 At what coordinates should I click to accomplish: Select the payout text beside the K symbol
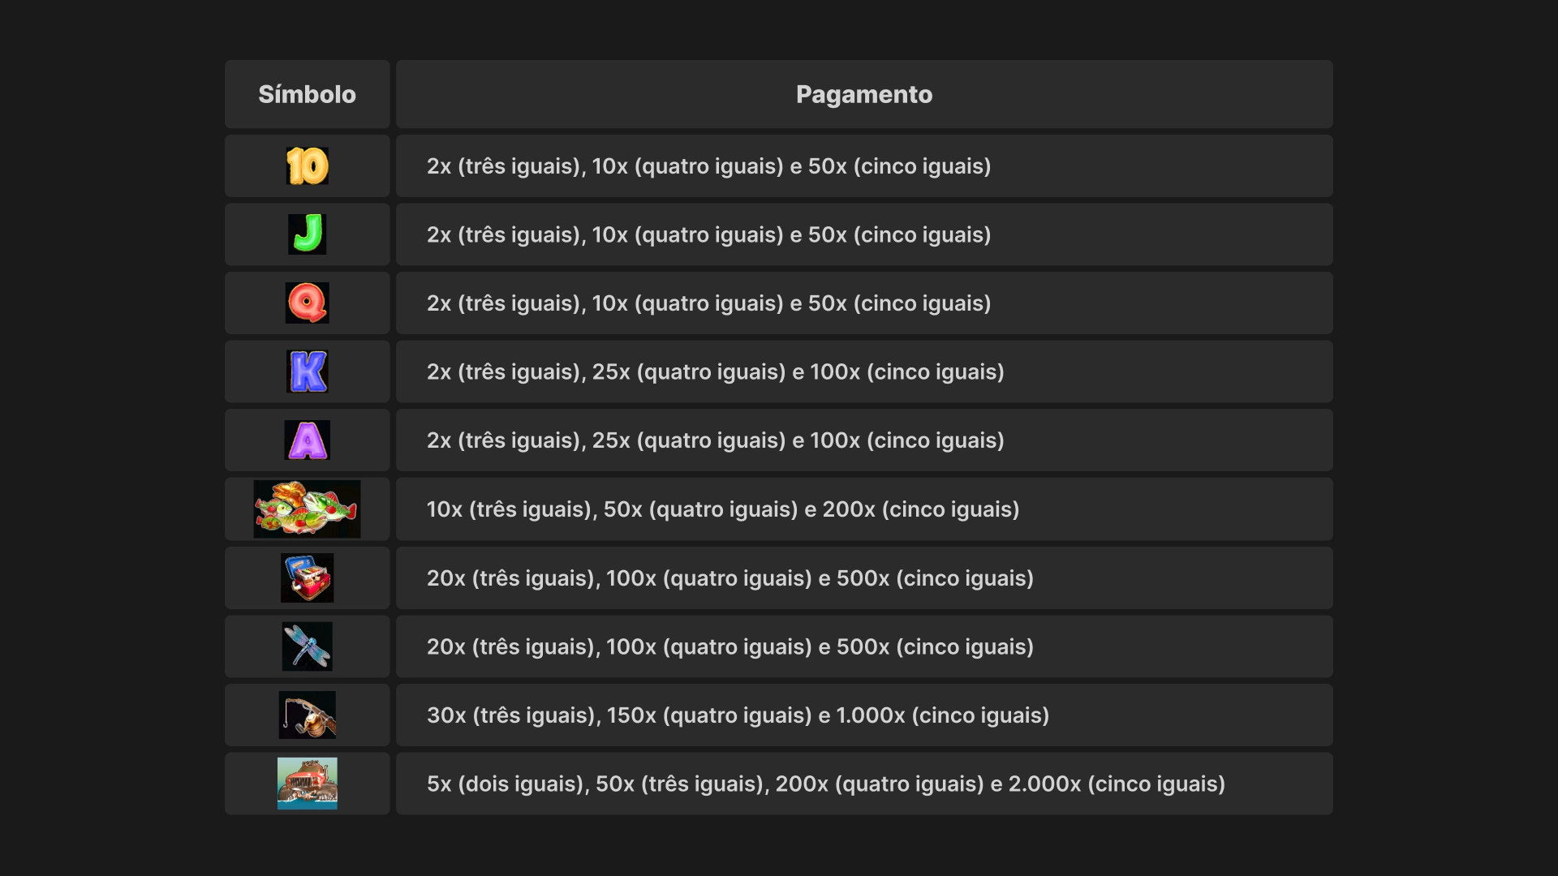[x=715, y=371]
